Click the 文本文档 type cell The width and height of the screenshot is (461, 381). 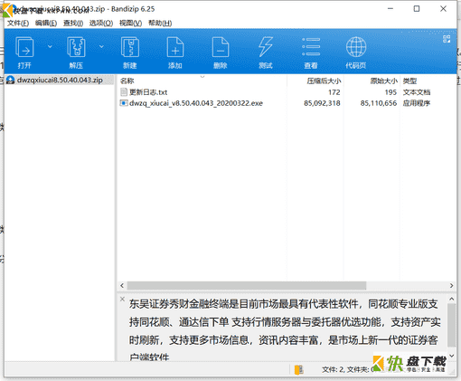click(417, 92)
